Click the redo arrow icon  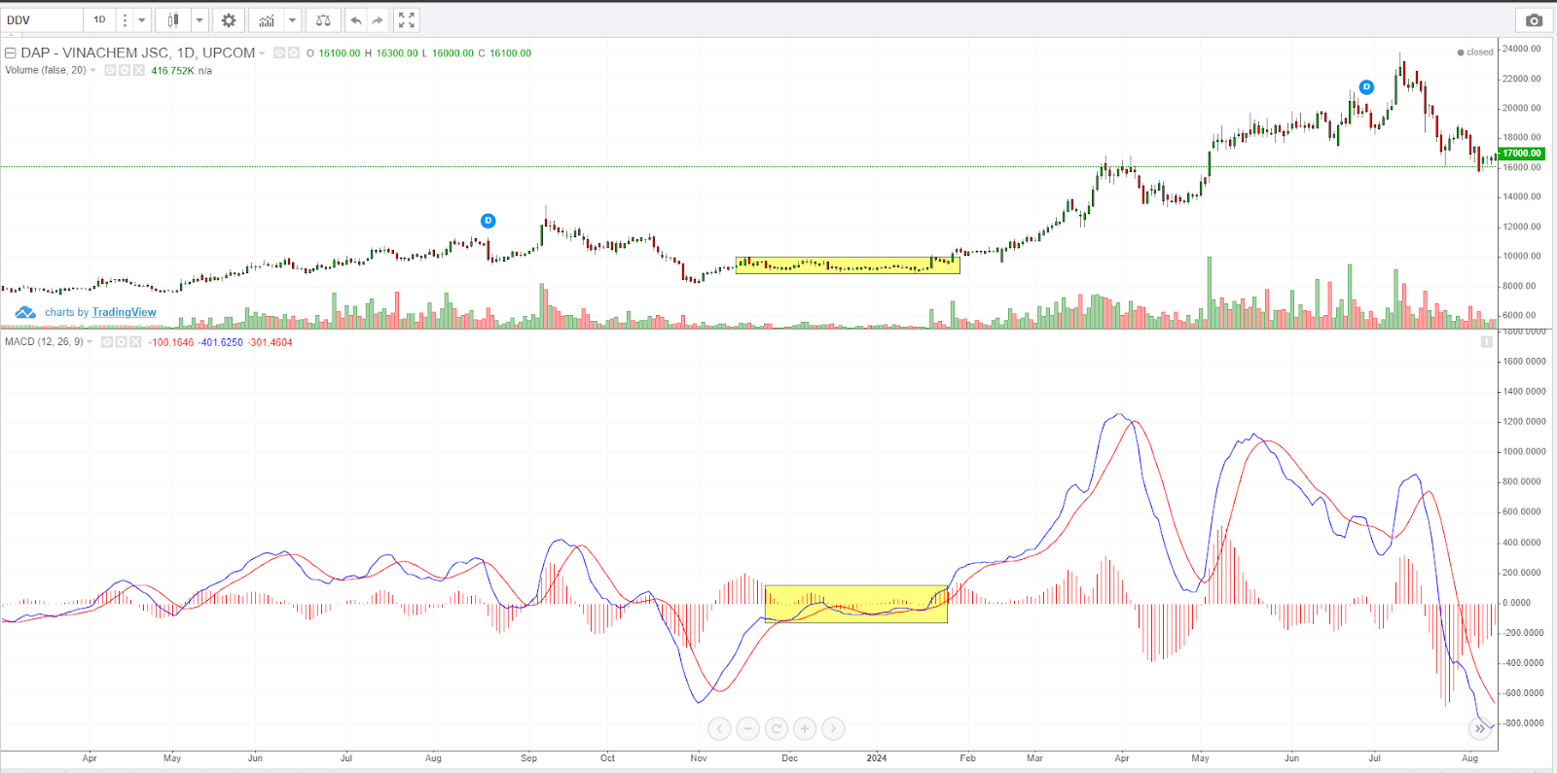pos(379,19)
